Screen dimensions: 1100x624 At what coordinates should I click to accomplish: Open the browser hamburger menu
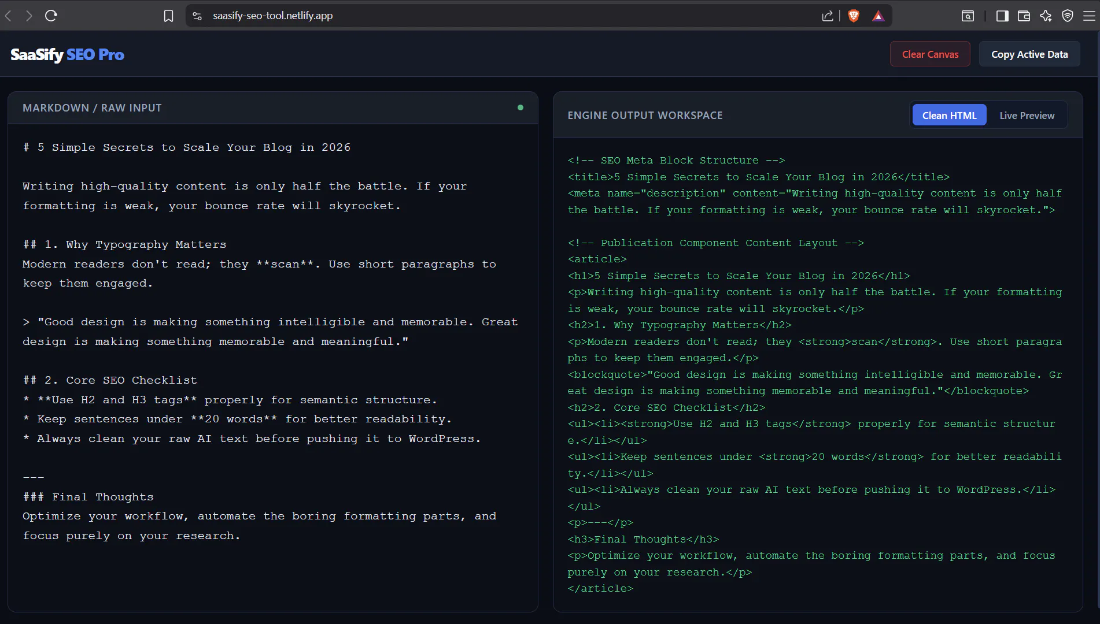coord(1089,16)
